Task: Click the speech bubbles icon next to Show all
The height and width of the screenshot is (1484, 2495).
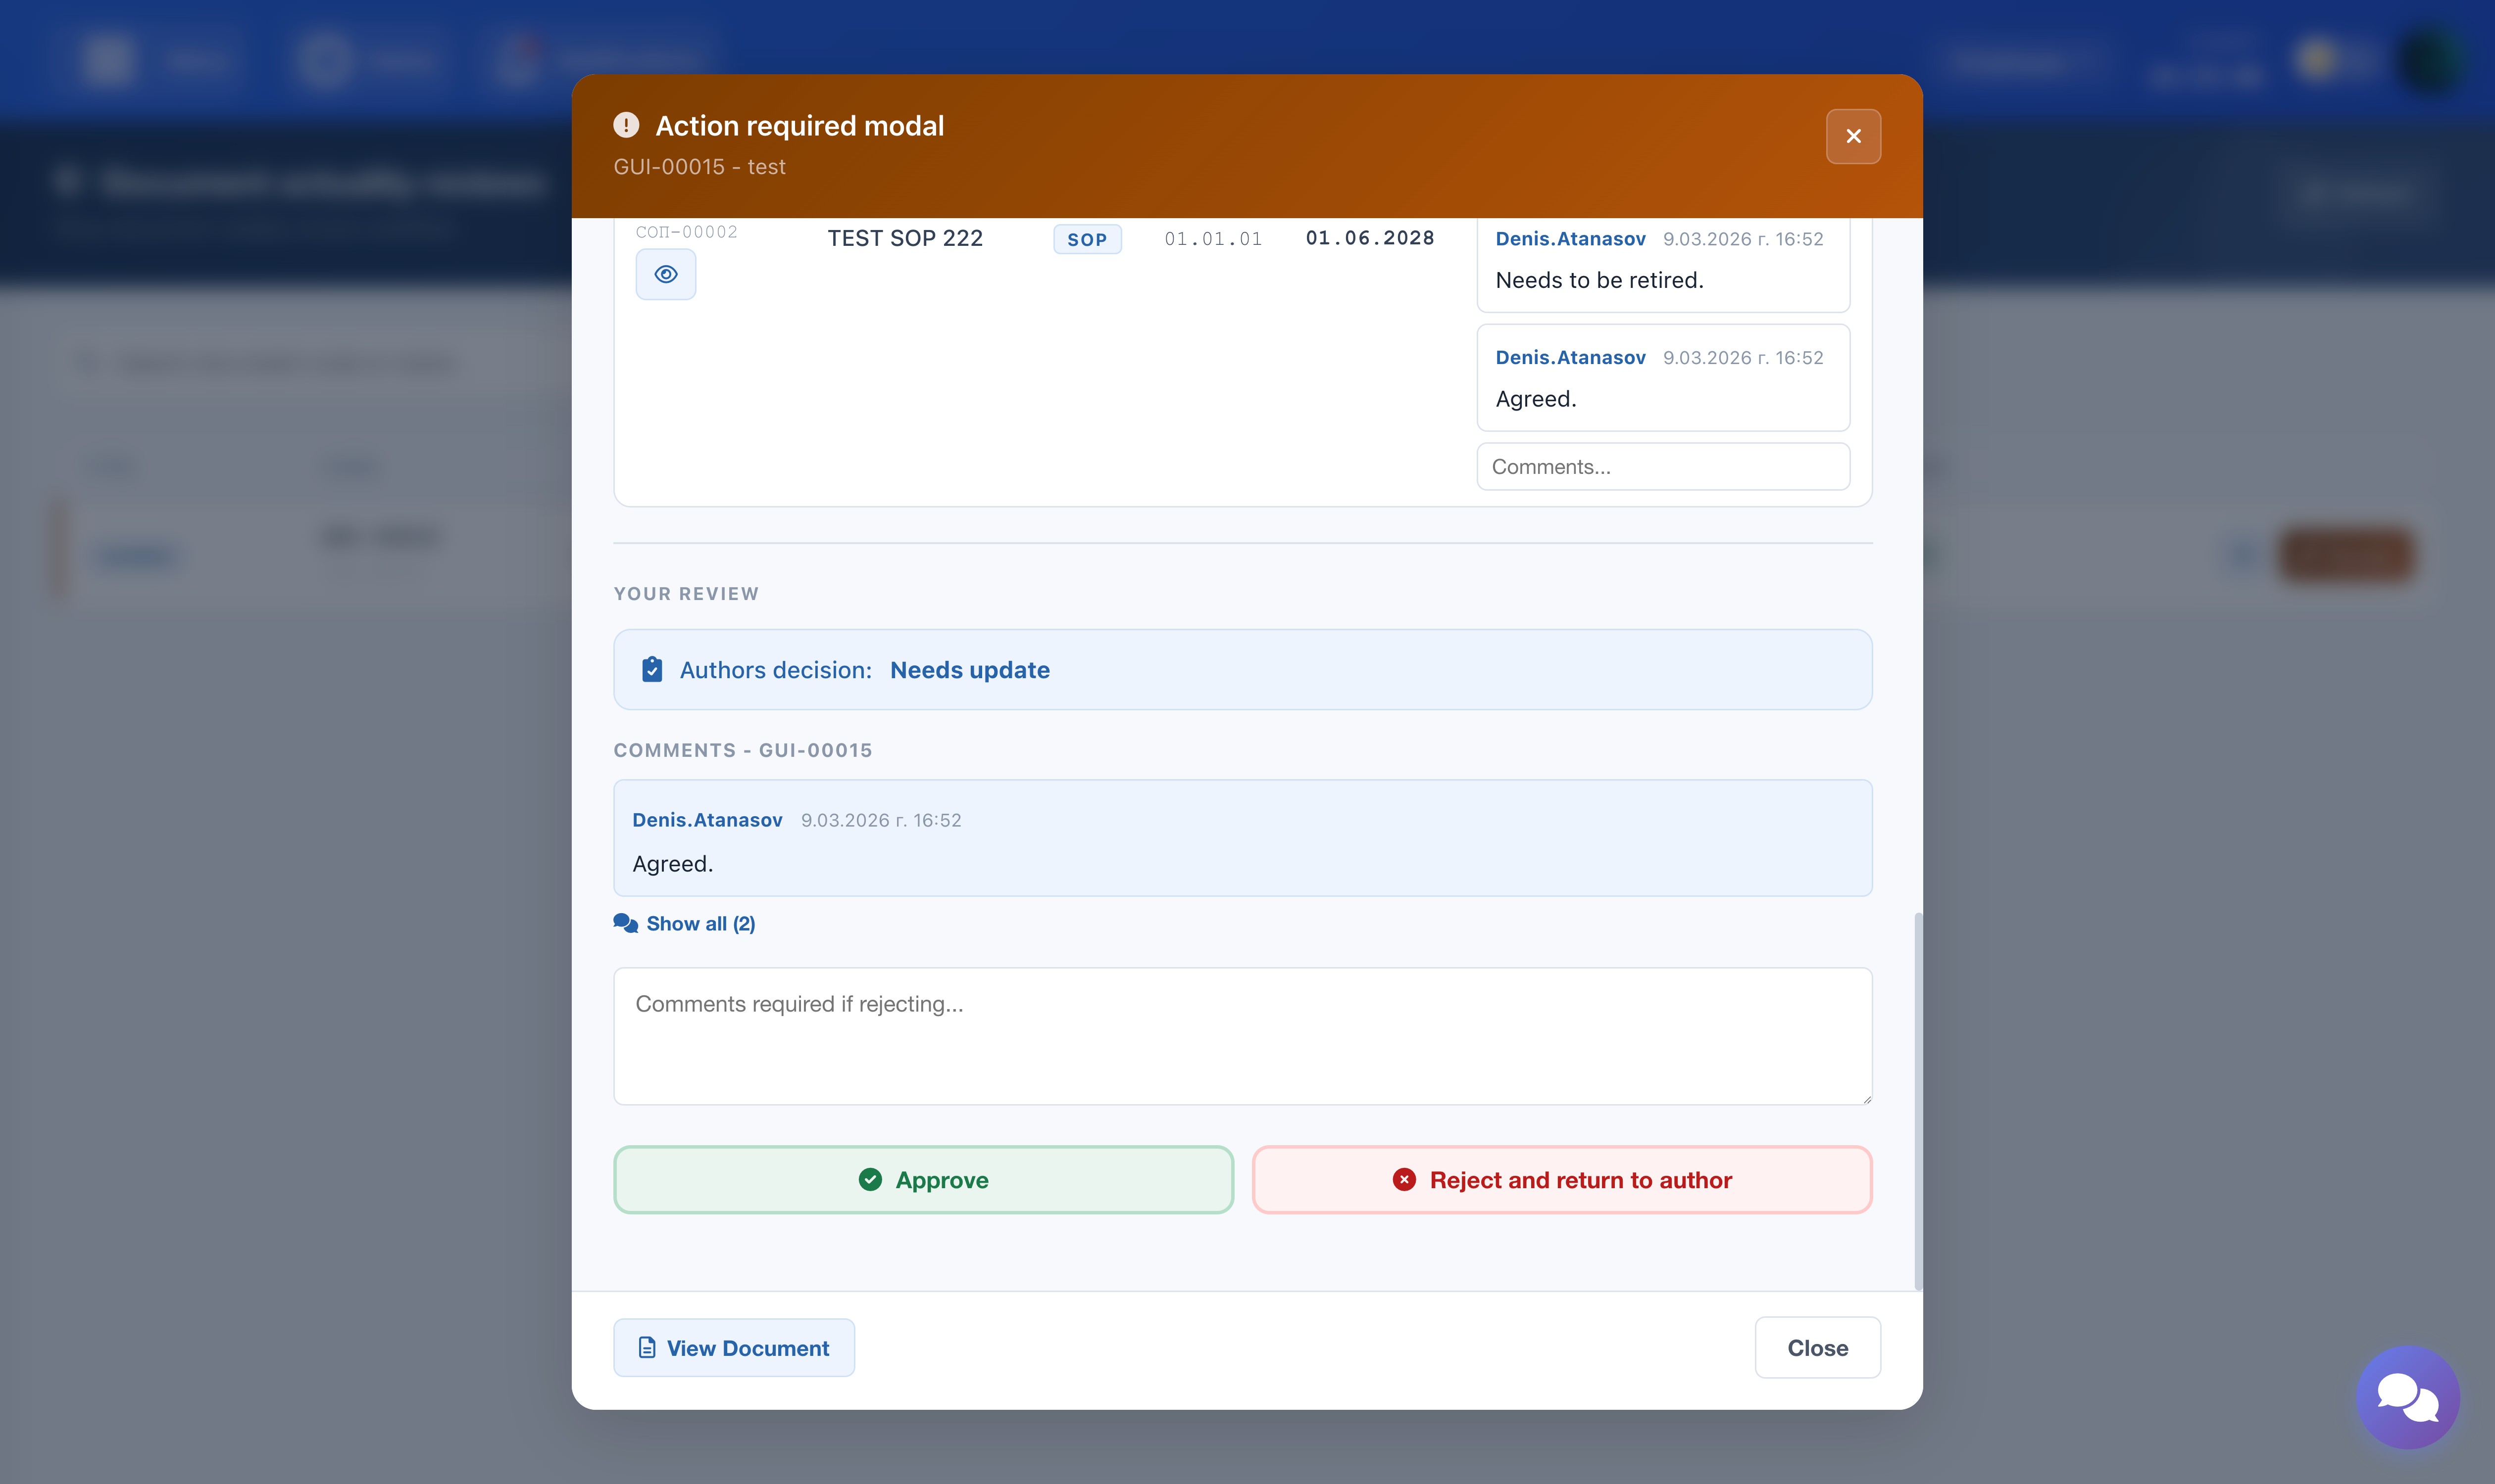Action: tap(626, 923)
